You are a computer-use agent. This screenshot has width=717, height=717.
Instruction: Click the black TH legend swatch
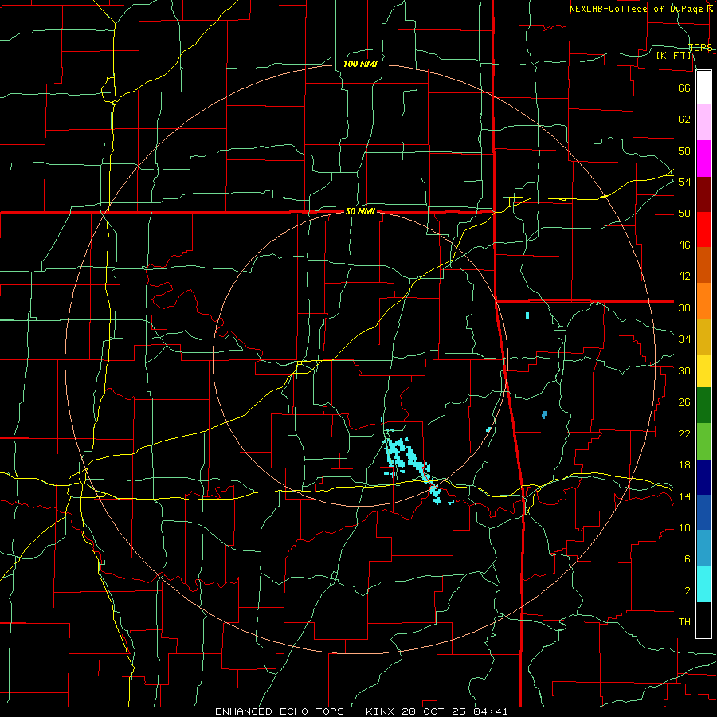click(703, 620)
